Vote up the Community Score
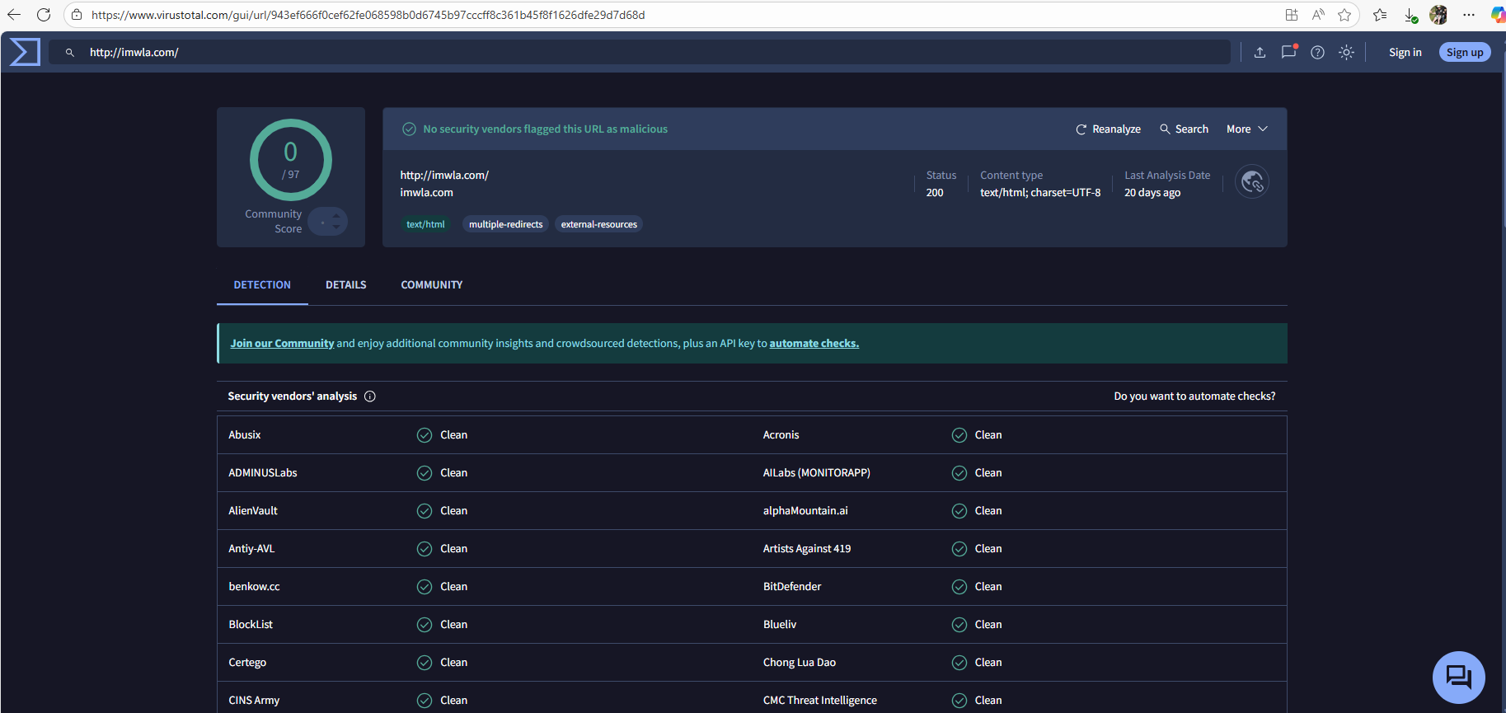The height and width of the screenshot is (713, 1506). coord(336,216)
